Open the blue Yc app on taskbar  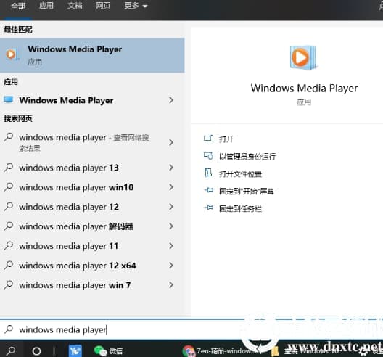(x=75, y=351)
